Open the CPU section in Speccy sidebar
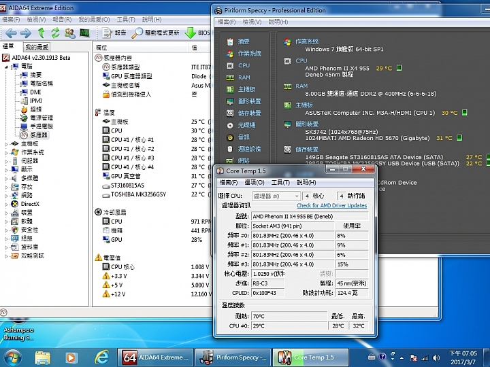Screen dimensions: 490x367 coord(244,65)
